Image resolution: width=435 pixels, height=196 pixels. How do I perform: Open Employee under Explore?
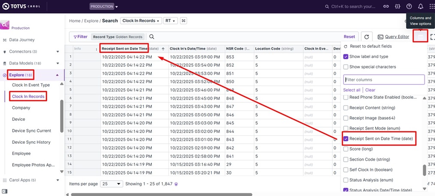click(x=21, y=153)
